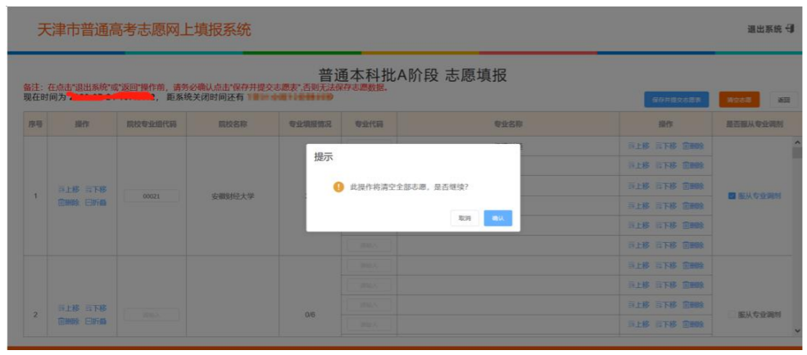Move up the sixth major of entry 1

coord(638,245)
